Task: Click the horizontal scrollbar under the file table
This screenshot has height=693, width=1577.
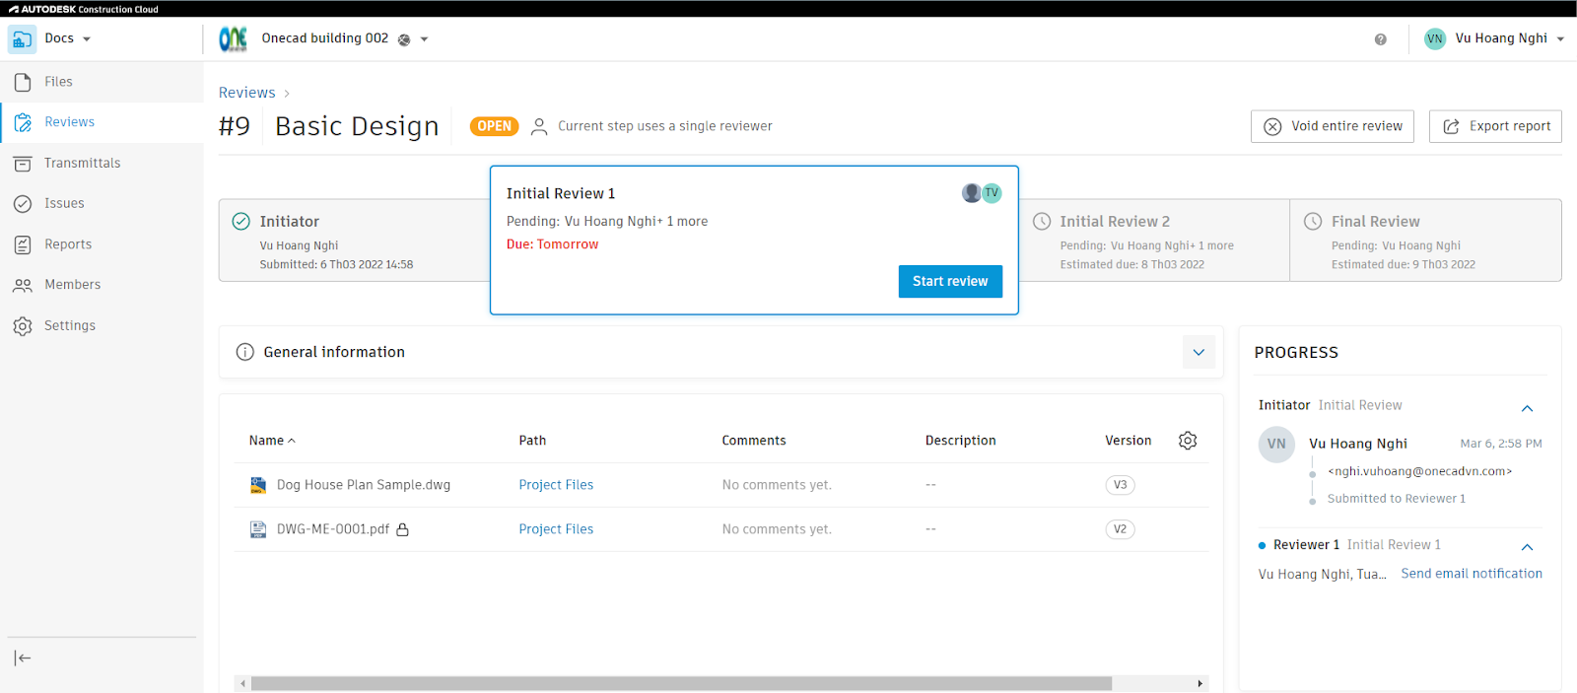Action: coord(681,683)
